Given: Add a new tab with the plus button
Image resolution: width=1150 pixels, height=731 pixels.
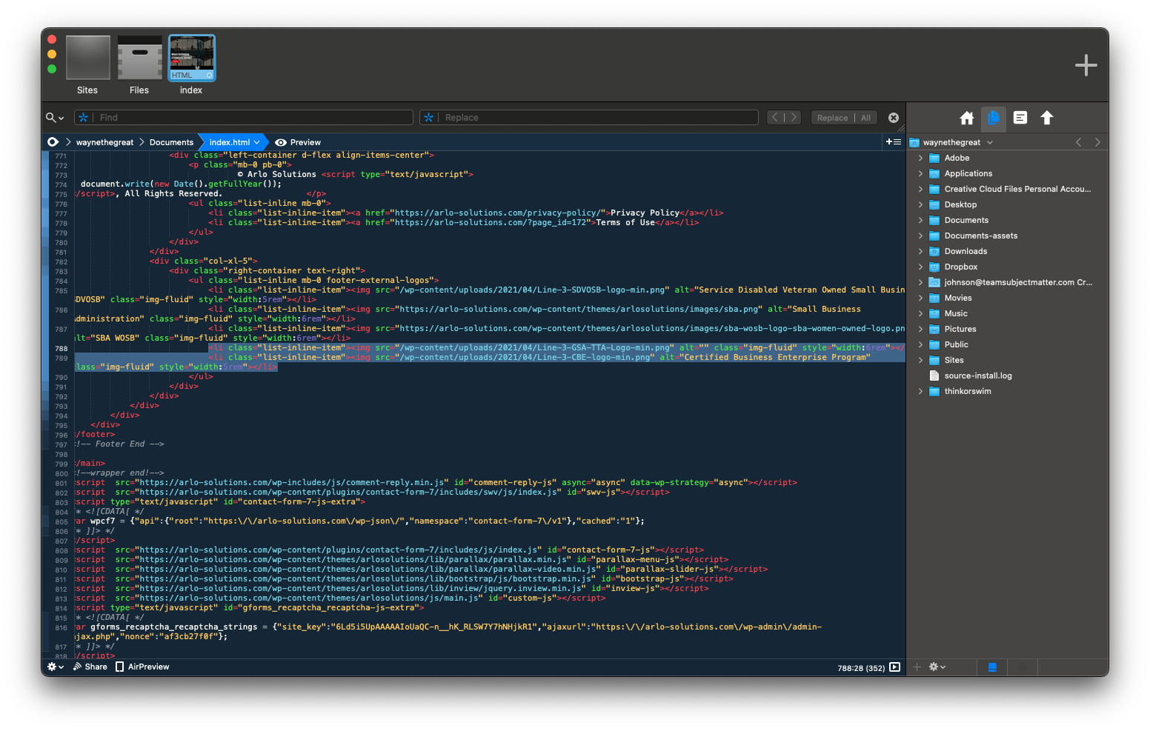Looking at the screenshot, I should click(x=1086, y=65).
